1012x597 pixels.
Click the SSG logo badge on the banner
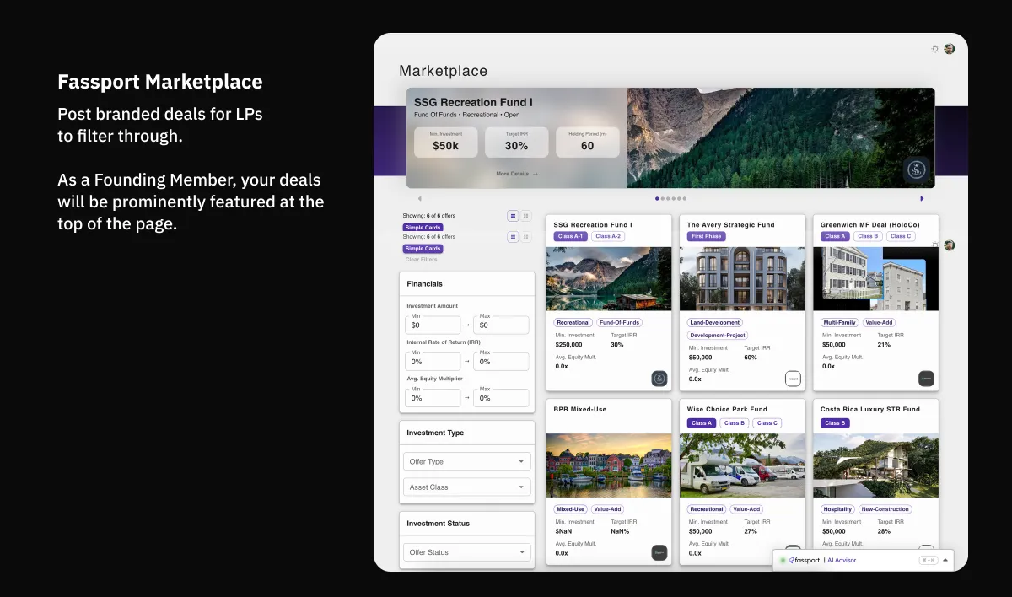[x=916, y=169]
